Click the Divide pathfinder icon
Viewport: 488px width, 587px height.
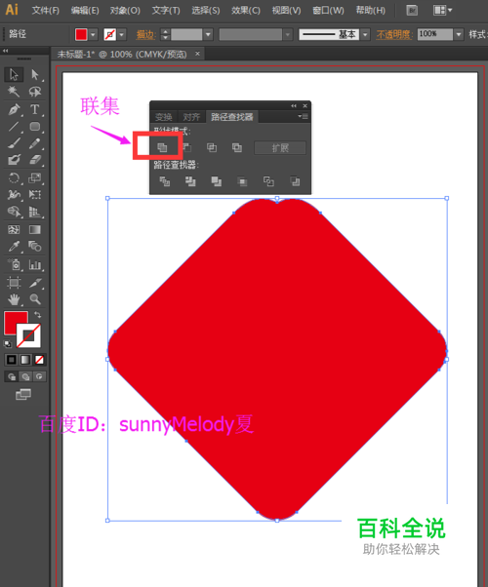[165, 181]
